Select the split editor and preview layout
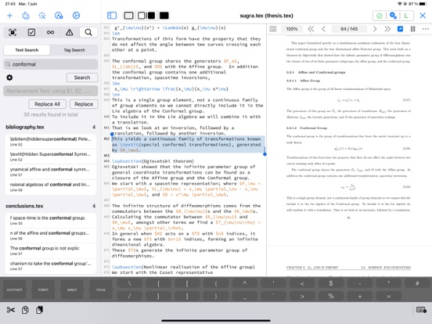Screen dimensions: 432x324 pyautogui.click(x=146, y=16)
